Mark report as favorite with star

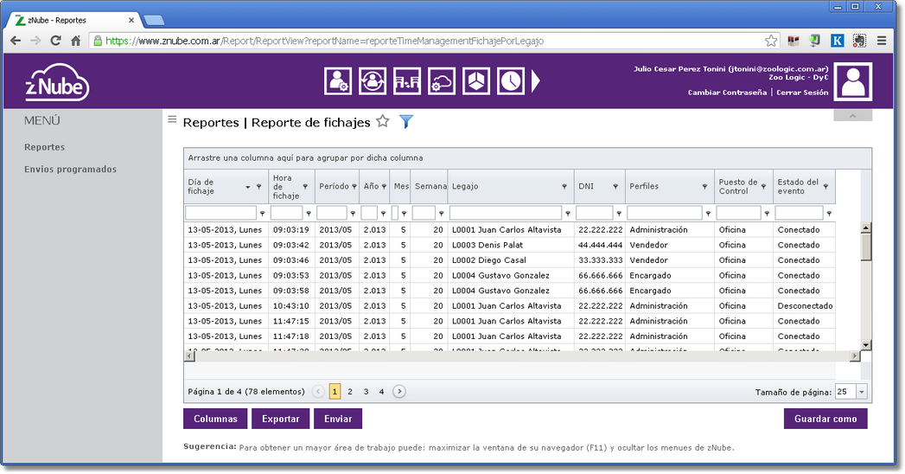point(383,122)
